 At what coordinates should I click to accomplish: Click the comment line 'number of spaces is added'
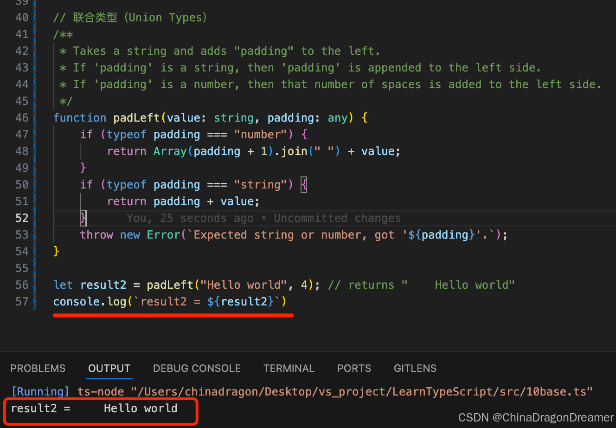[330, 84]
